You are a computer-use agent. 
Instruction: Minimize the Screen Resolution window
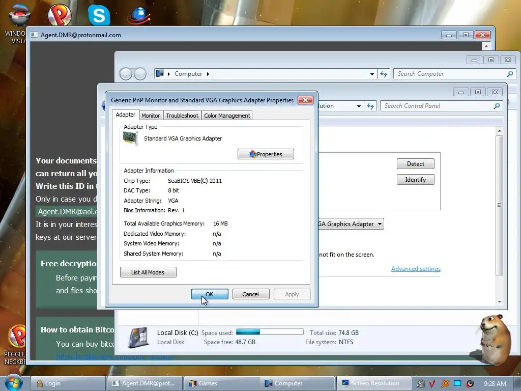[461, 92]
